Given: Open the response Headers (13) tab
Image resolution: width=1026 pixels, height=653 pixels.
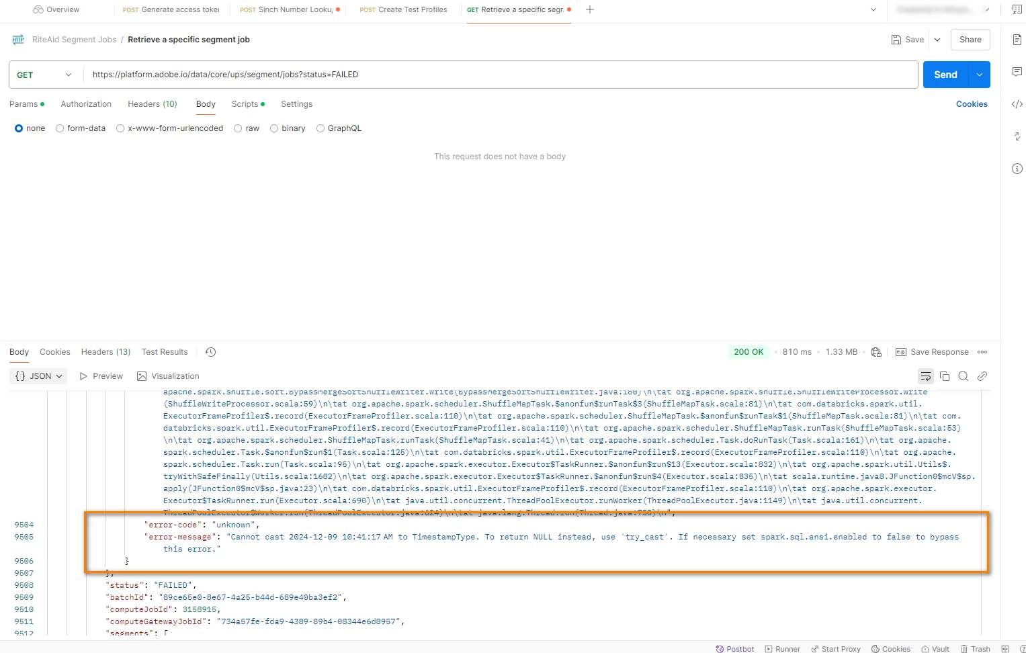Looking at the screenshot, I should (x=105, y=352).
